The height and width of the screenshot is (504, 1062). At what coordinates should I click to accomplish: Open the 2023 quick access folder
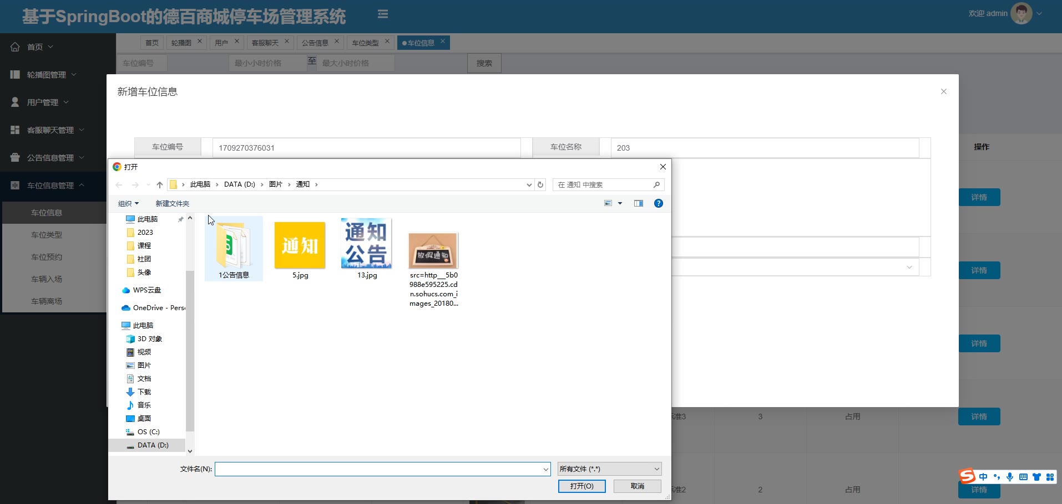pyautogui.click(x=140, y=233)
